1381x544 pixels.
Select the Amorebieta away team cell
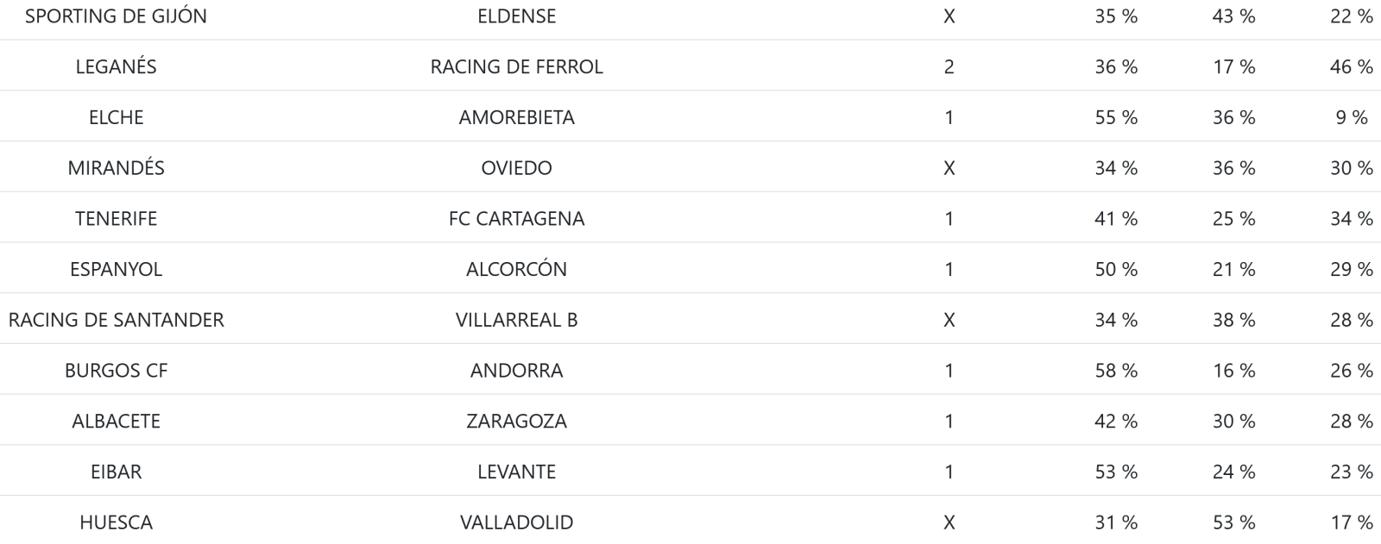pos(516,117)
